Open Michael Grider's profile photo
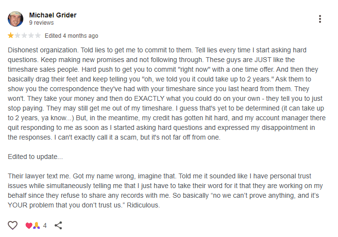 tap(16, 19)
